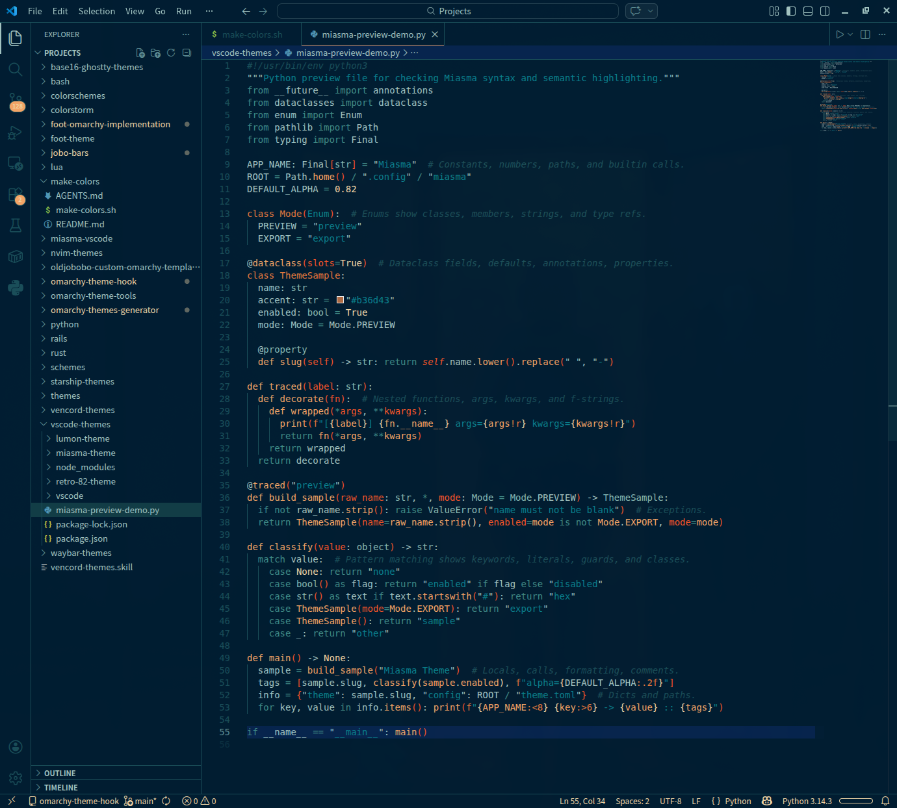This screenshot has width=897, height=808.
Task: Open run options dropdown beside play button
Action: 850,34
